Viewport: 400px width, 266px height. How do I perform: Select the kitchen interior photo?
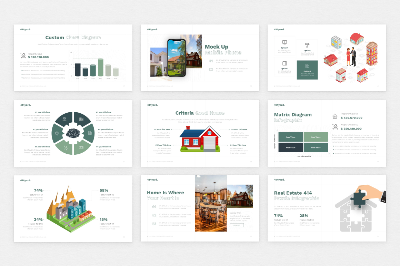pyautogui.click(x=211, y=203)
